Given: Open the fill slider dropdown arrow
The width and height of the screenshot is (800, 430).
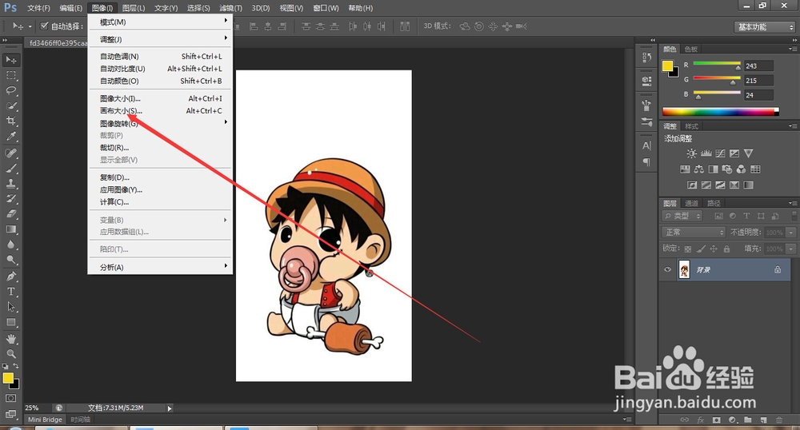Looking at the screenshot, I should click(791, 249).
